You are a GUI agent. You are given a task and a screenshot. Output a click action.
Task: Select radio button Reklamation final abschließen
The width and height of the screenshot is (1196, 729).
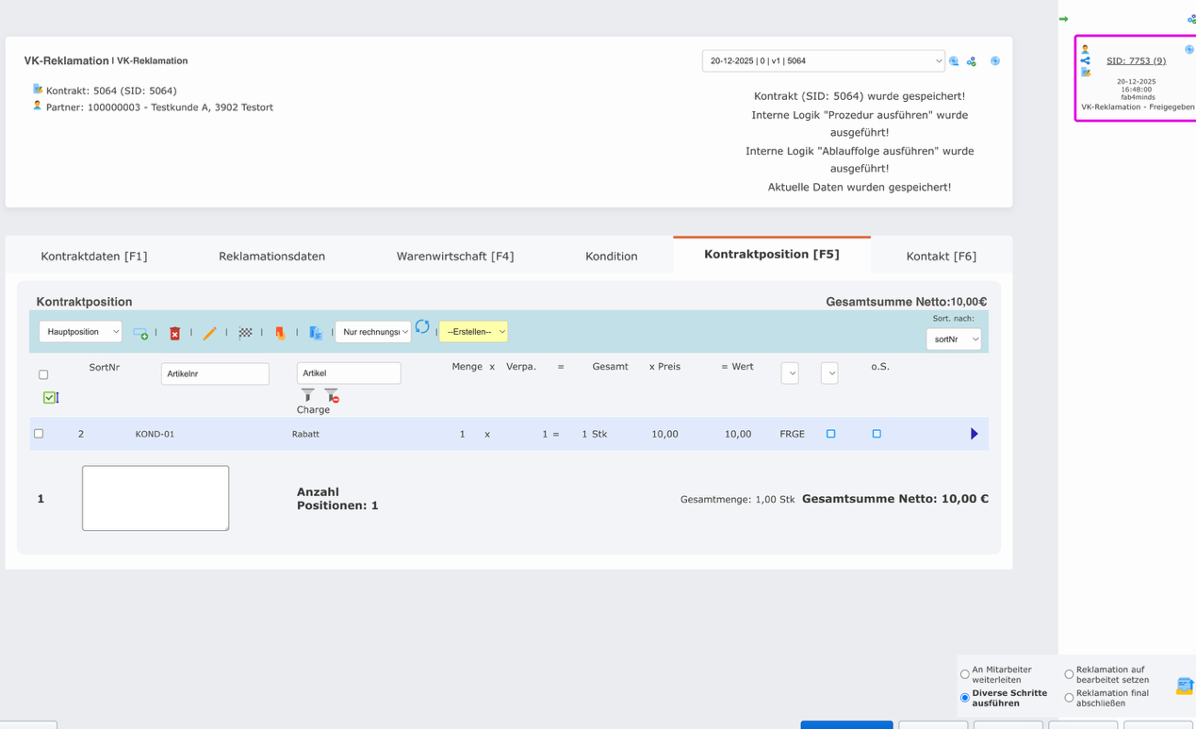click(x=1067, y=697)
